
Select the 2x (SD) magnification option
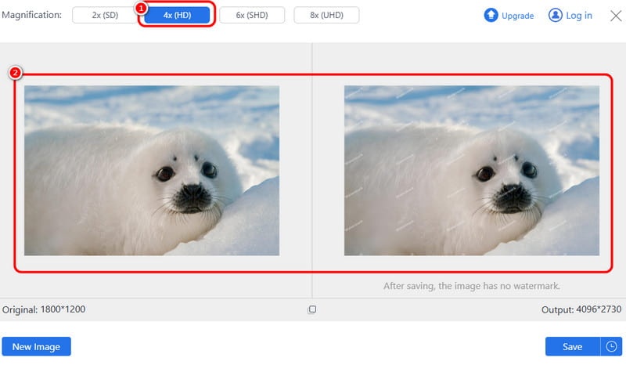(x=105, y=15)
